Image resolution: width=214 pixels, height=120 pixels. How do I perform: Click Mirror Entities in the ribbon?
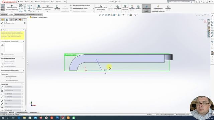(80, 6)
